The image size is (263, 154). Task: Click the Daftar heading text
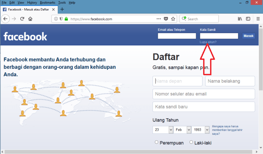tap(166, 57)
